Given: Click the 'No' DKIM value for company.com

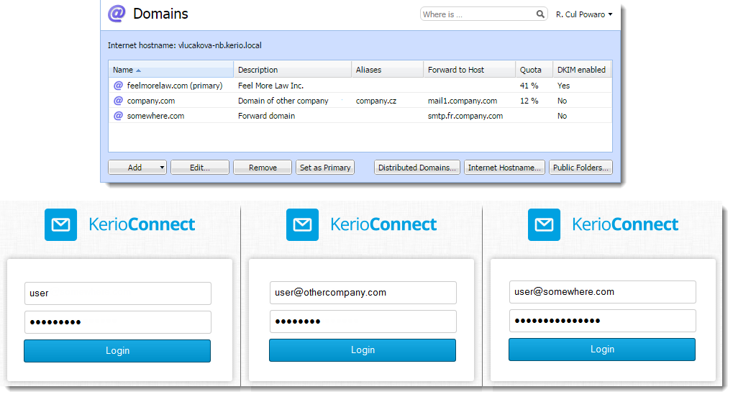Looking at the screenshot, I should click(562, 101).
